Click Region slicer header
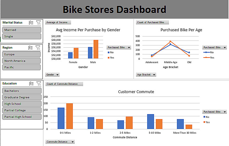This screenshot has width=229, height=146. (x=7, y=48)
